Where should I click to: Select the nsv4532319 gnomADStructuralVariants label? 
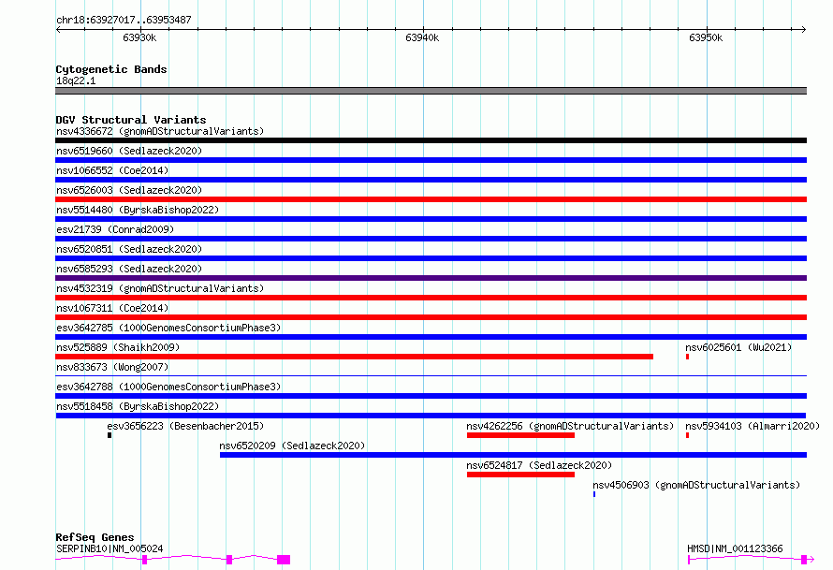tap(160, 288)
